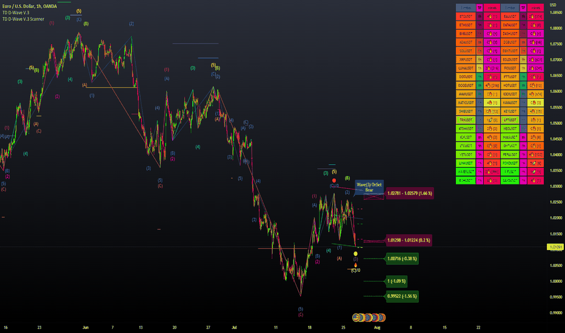Click the LTCUSDT scanner cell
The height and width of the screenshot is (333, 565).
coord(466,146)
